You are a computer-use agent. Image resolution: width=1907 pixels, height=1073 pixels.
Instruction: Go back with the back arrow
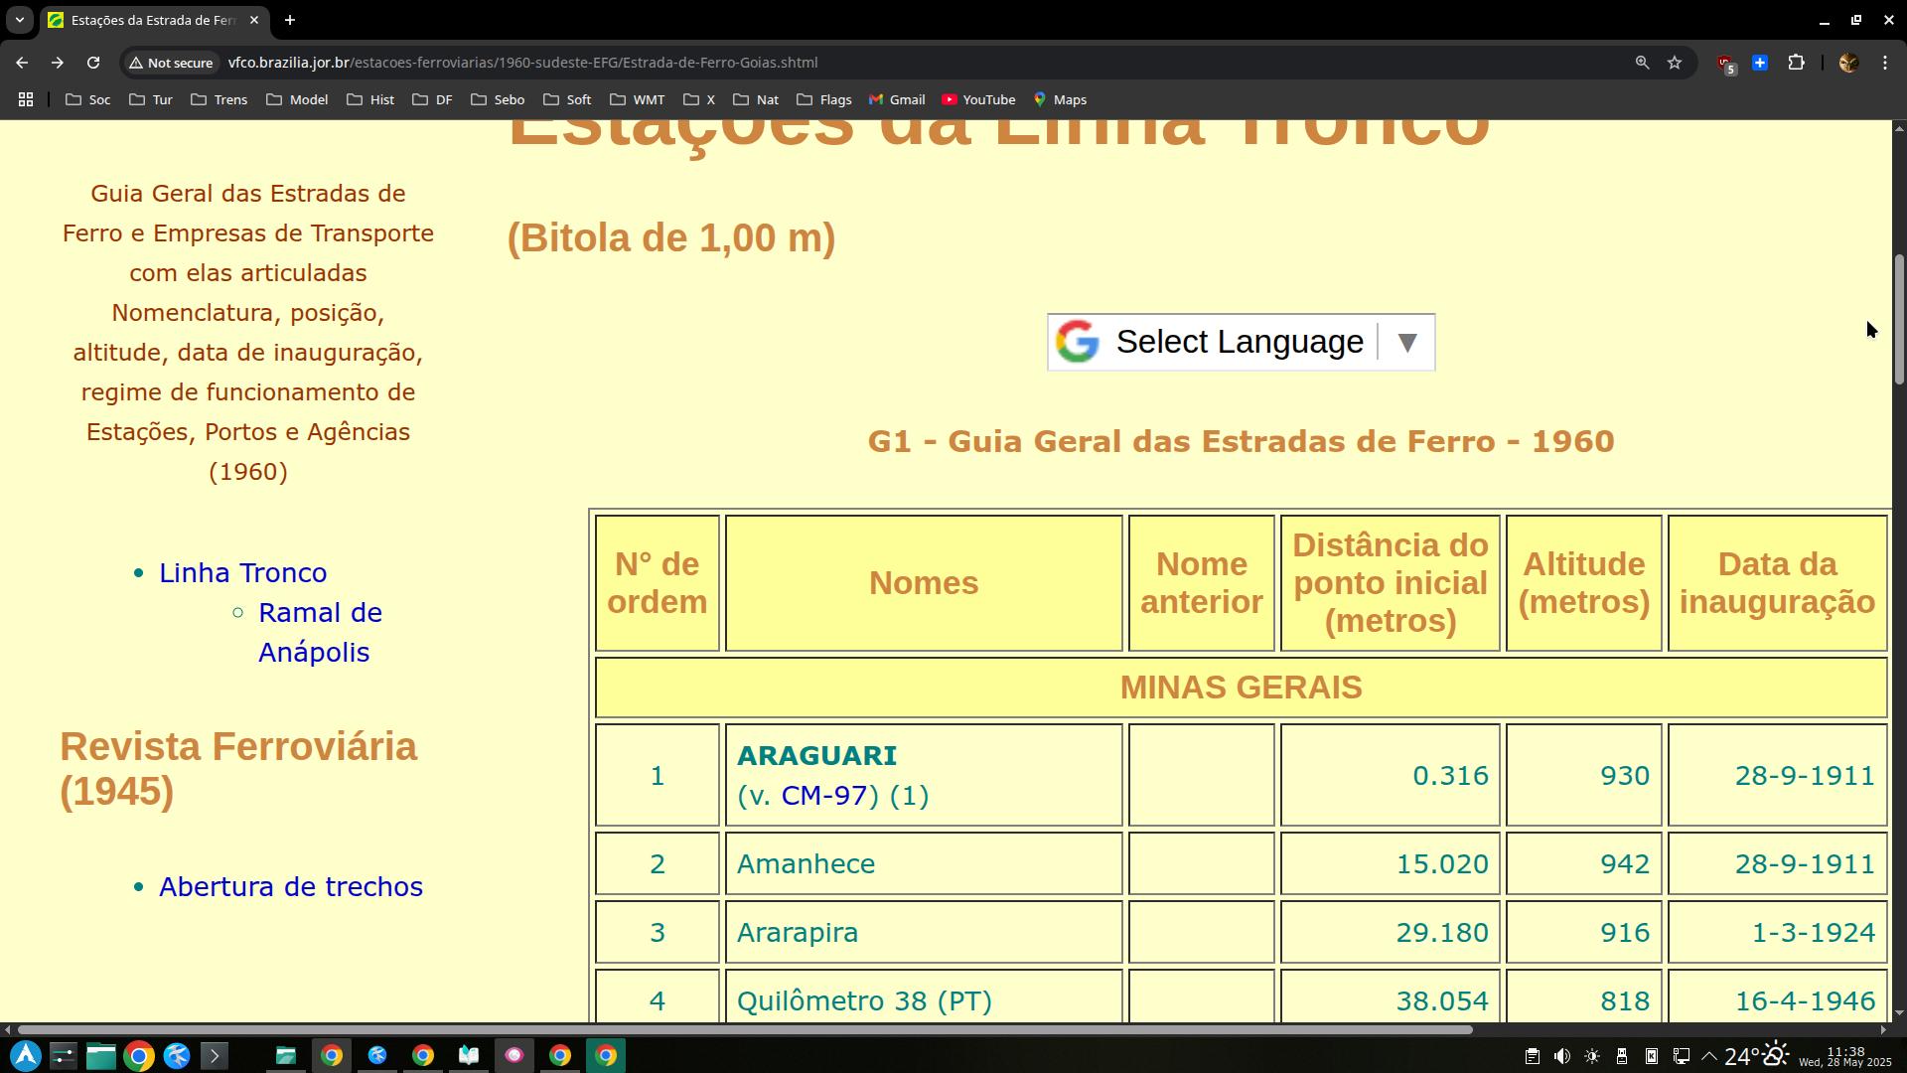coord(22,63)
